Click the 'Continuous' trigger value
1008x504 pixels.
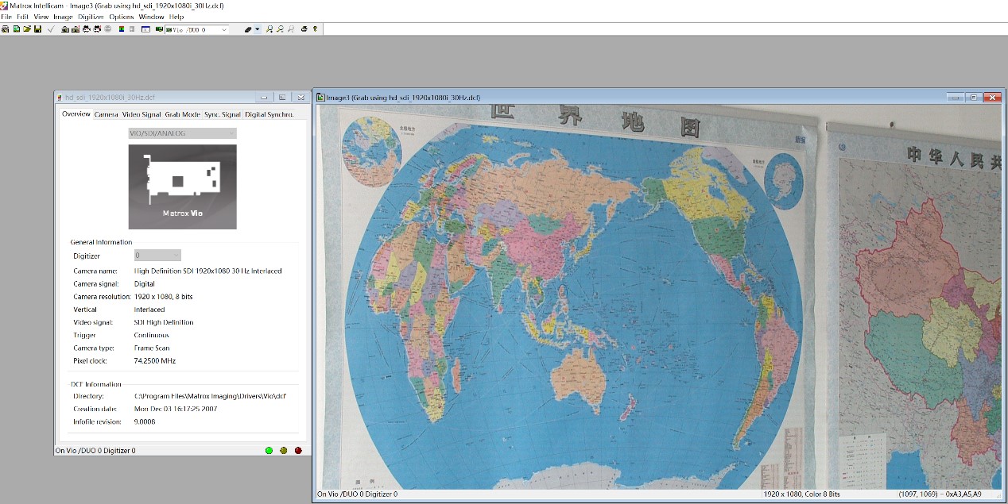tap(151, 335)
